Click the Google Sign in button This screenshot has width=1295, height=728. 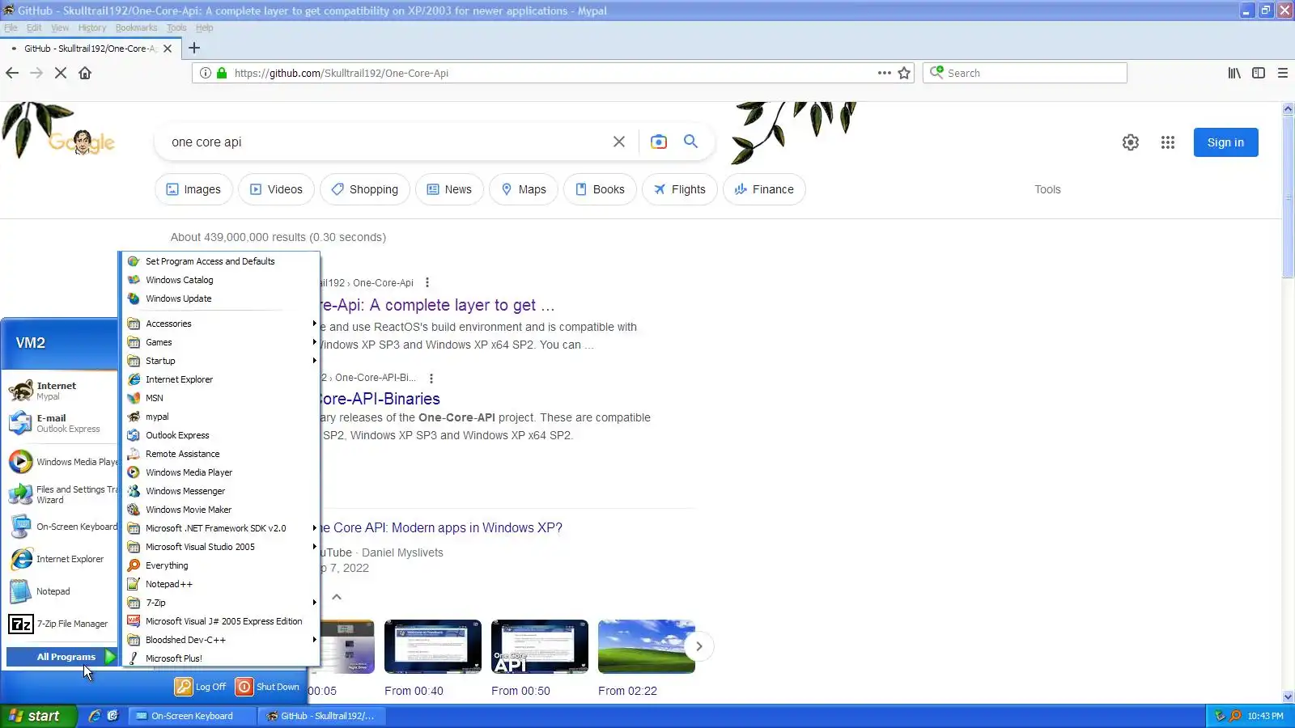click(x=1225, y=142)
